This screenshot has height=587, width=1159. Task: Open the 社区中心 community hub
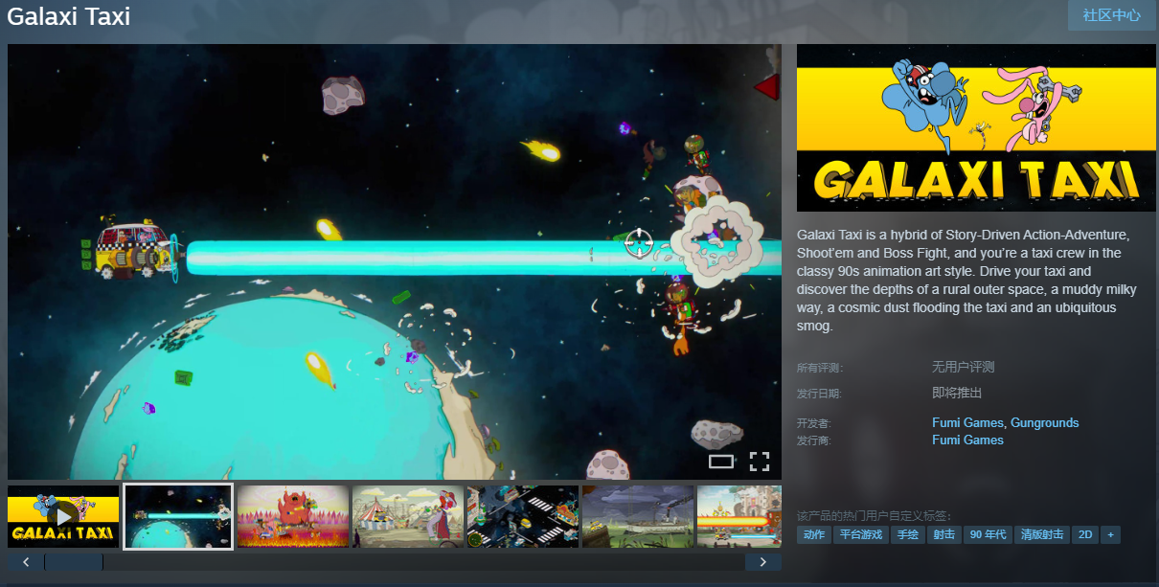click(x=1111, y=15)
